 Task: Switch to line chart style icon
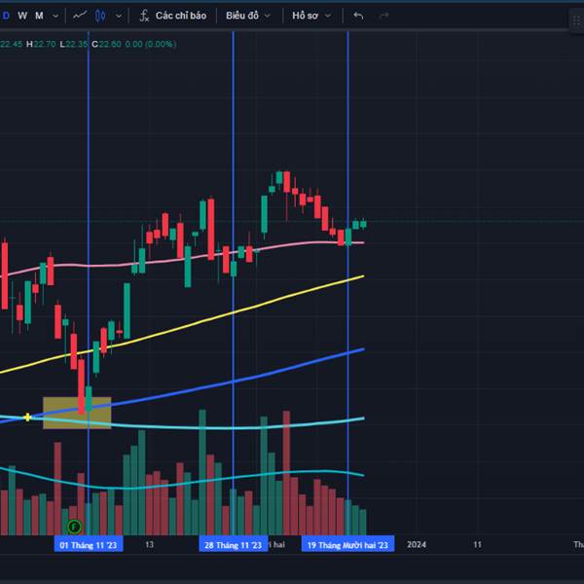click(x=80, y=16)
